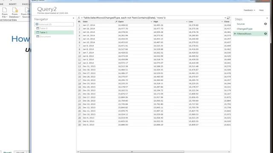Viewport: 273px width, 153px height.
Task: Click table icon at grid top-left corner
Action: click(79, 22)
